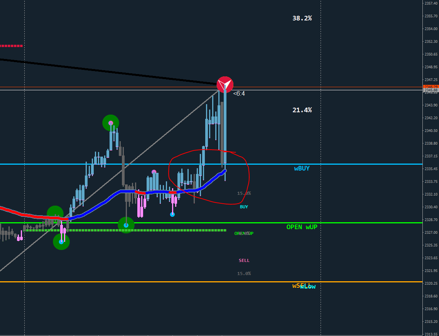Click the 2347.25 price scale value

(x=431, y=79)
